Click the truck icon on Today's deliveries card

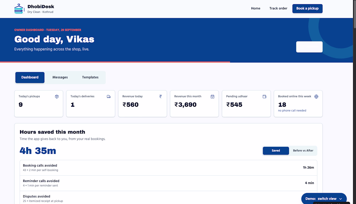(109, 97)
